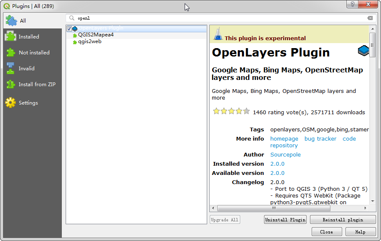Click the QGIS2Mapea4 plugin icon
The height and width of the screenshot is (241, 381).
pyautogui.click(x=75, y=36)
